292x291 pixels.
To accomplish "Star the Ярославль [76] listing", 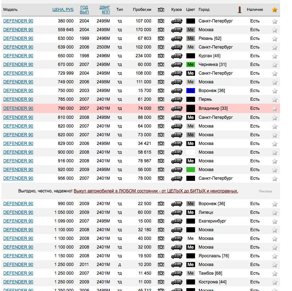I will pyautogui.click(x=275, y=256).
